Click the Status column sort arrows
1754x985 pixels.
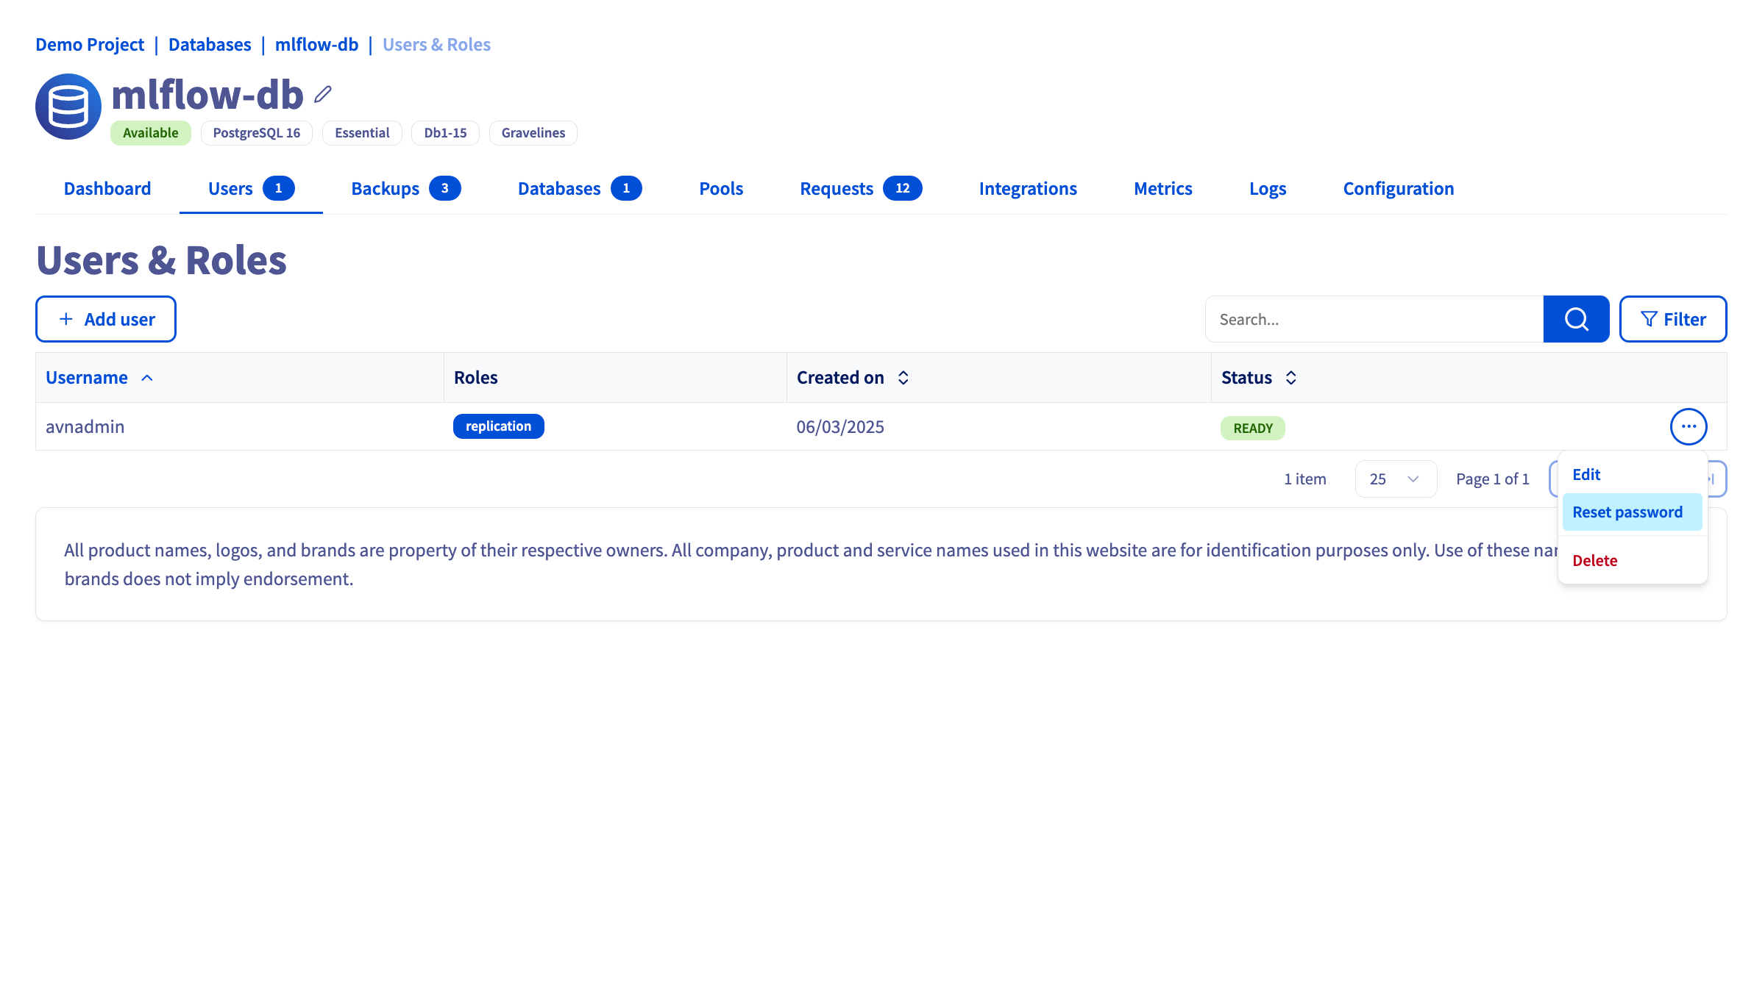(x=1290, y=378)
